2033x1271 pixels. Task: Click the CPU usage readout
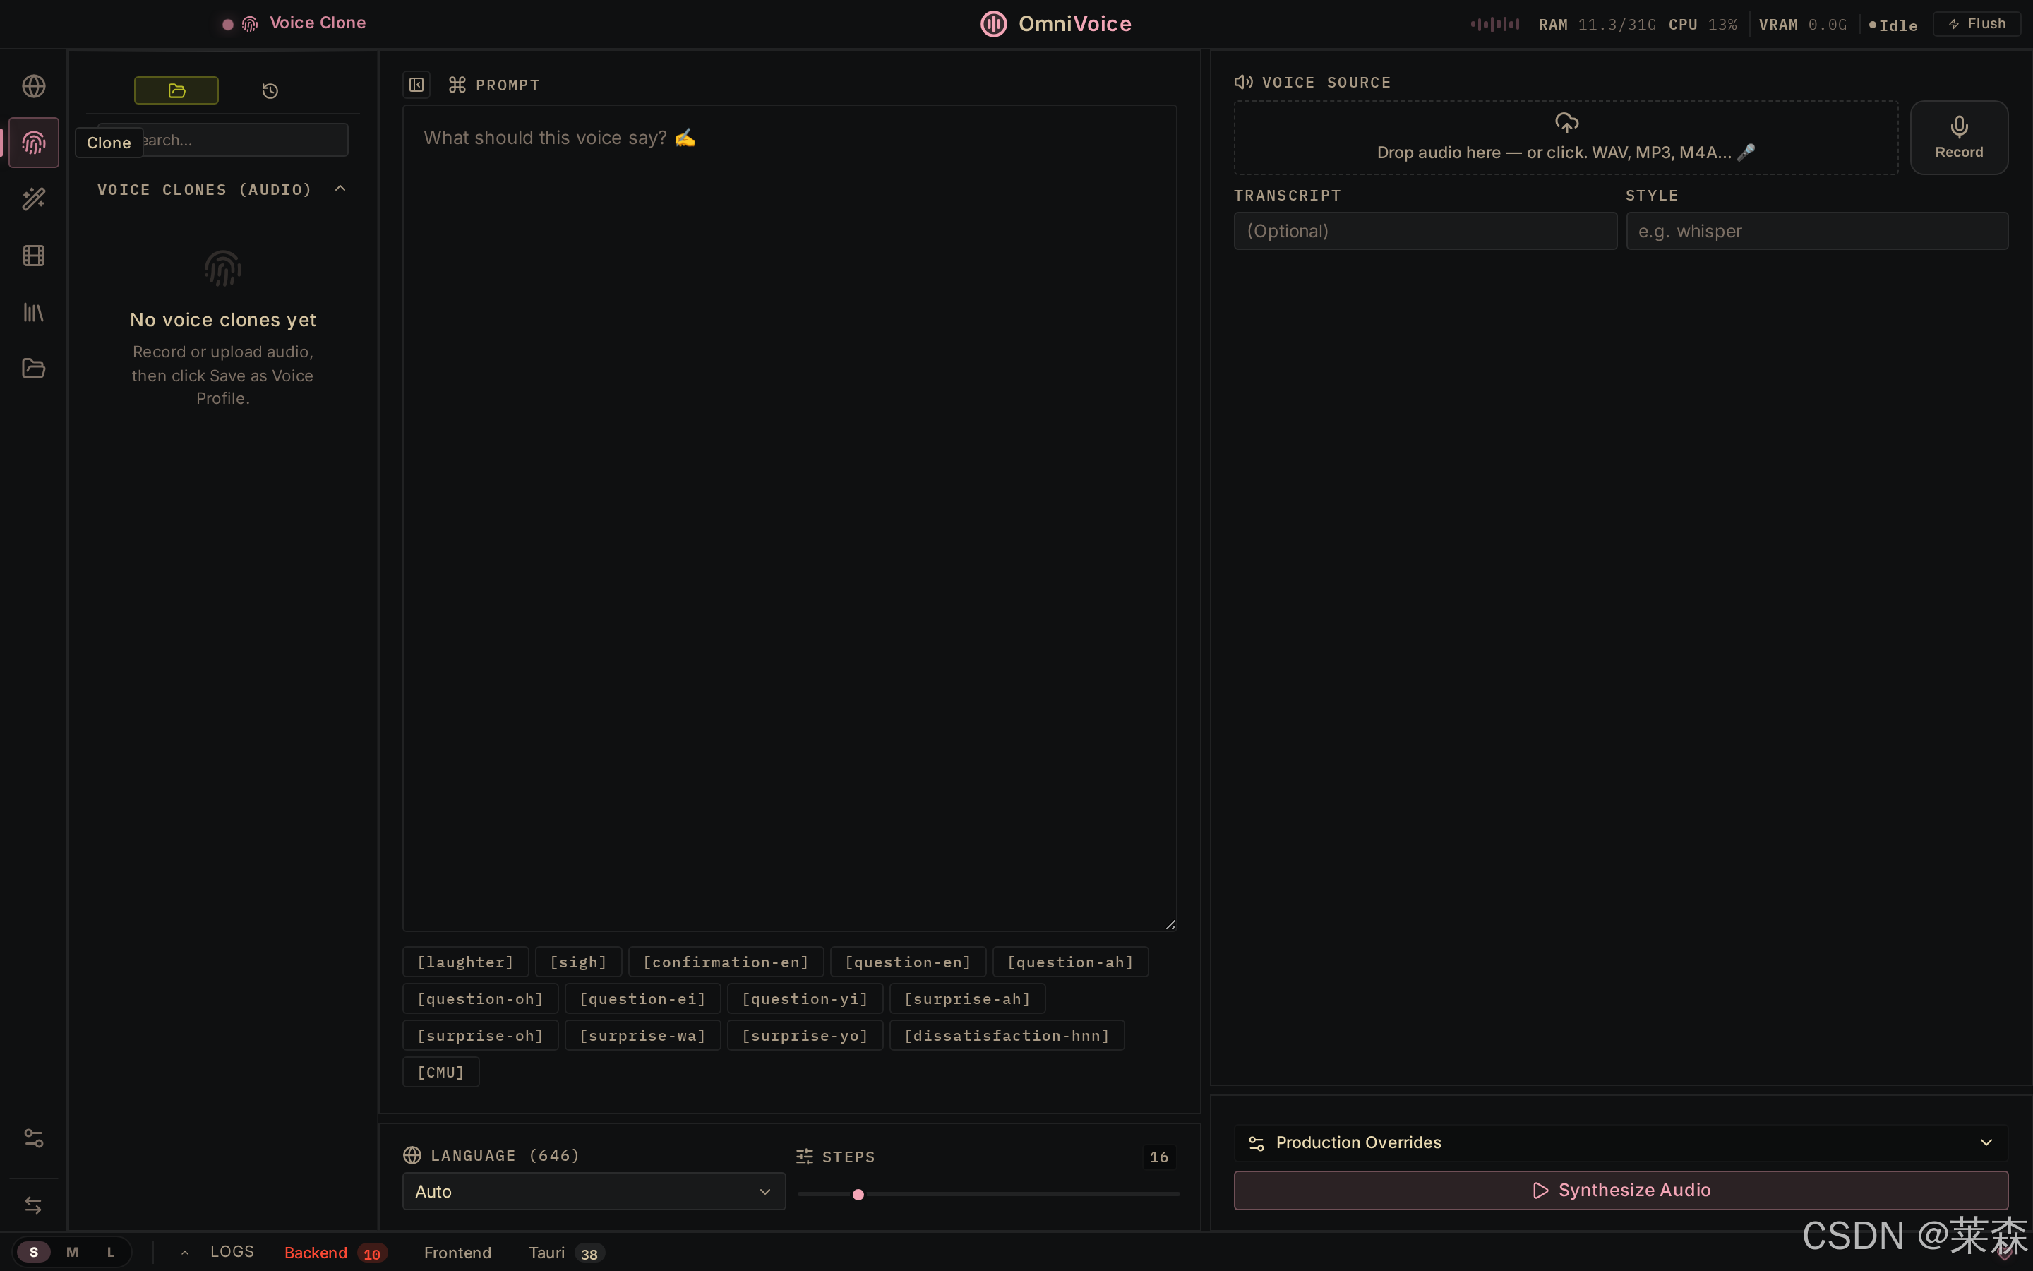tap(1703, 25)
